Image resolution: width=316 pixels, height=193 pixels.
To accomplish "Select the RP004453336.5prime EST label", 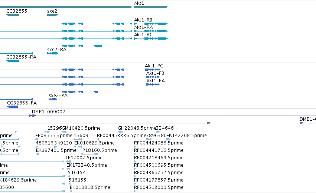I will click(121, 136).
